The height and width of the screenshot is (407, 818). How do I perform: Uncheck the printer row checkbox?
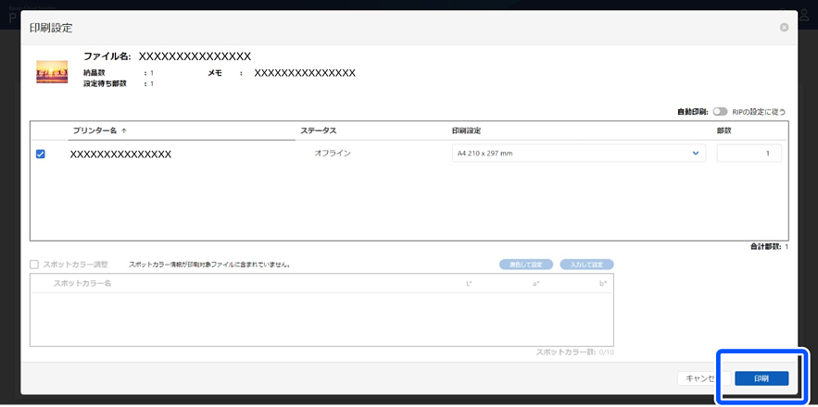pos(40,154)
